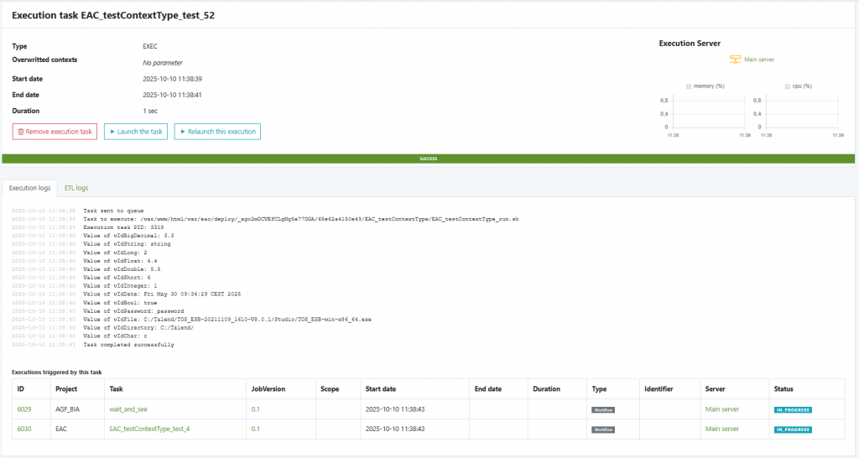Viewport: 859px width, 458px height.
Task: Open JobVersion 0.1 for wait_and_see
Action: (x=256, y=409)
